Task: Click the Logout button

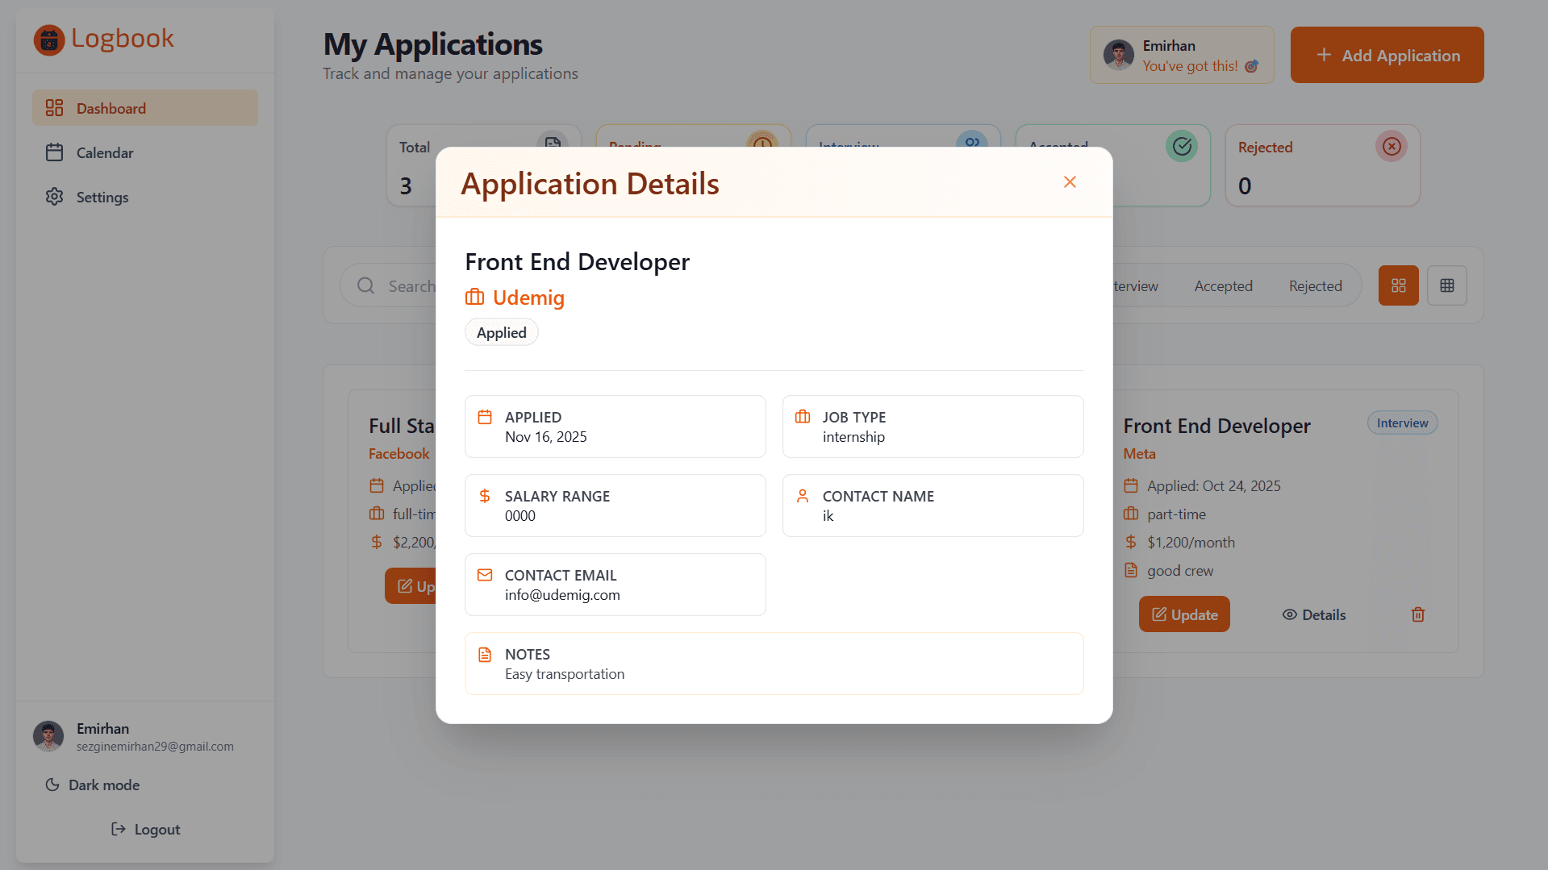Action: [145, 829]
